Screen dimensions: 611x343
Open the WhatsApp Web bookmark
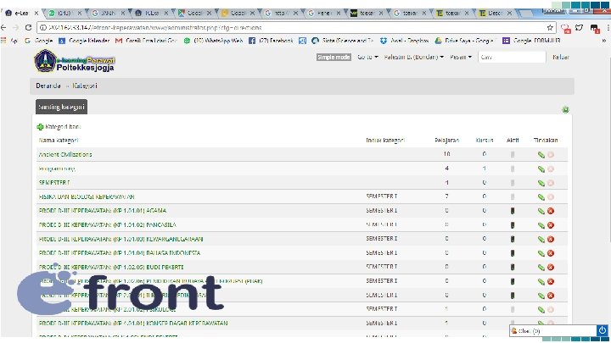click(x=213, y=41)
